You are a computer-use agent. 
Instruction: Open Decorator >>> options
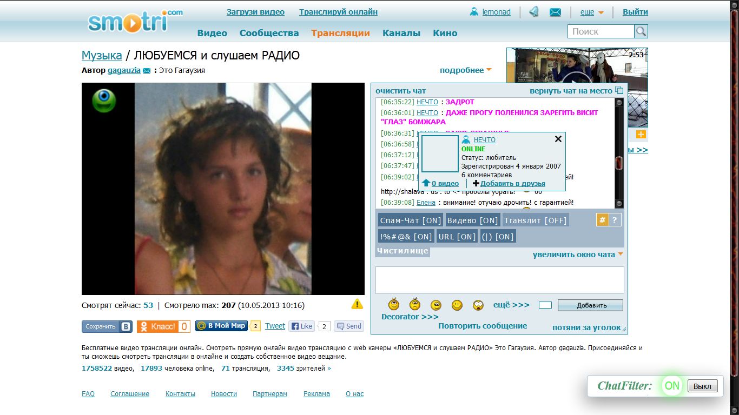coord(410,317)
